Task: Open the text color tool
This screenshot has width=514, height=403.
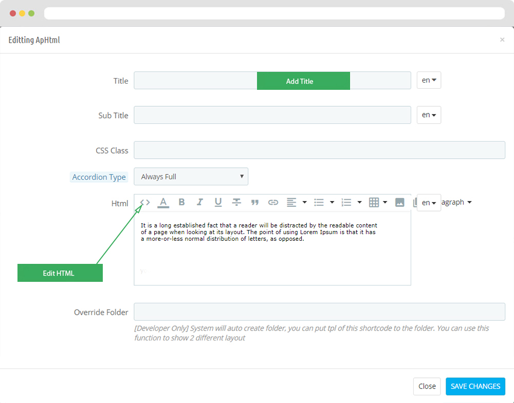Action: 163,203
